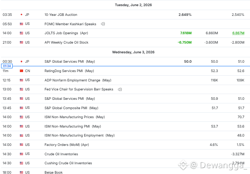The image size is (250, 174).
Task: Open ADP Nonfarm Employment Change event
Action: click(78, 80)
